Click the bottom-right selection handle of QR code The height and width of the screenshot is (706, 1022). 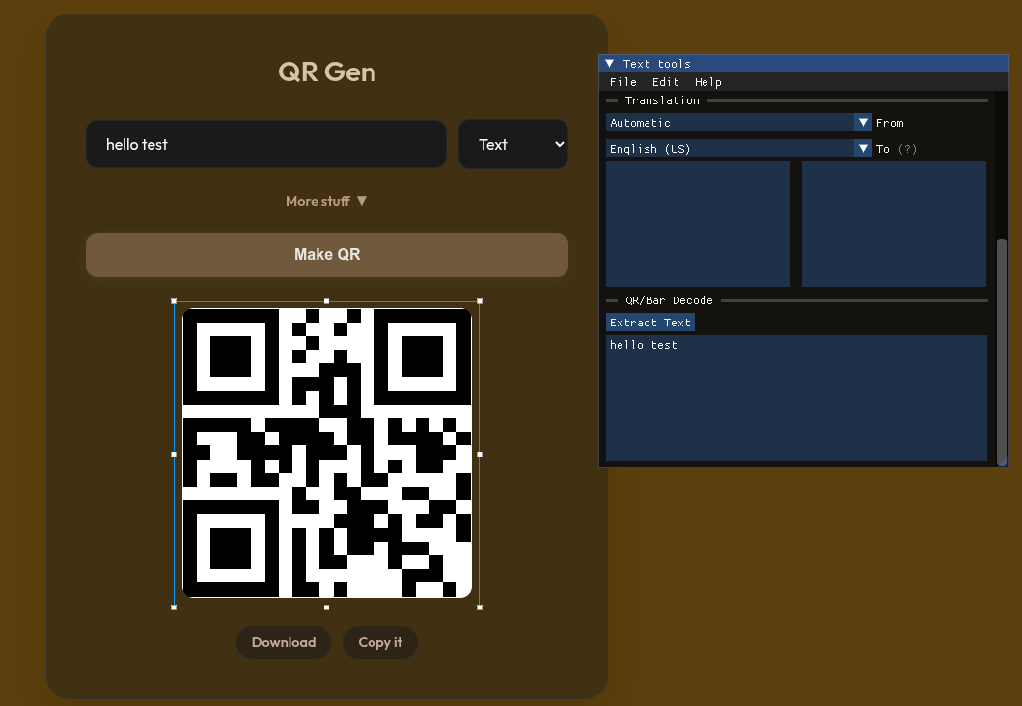tap(480, 607)
